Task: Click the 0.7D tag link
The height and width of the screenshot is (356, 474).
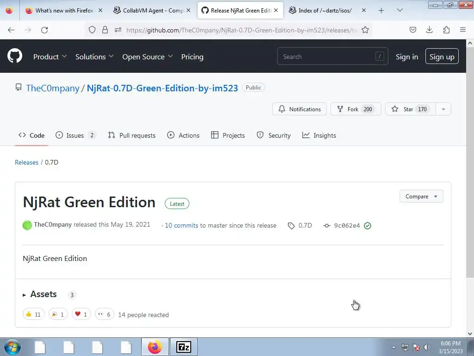Action: 300,226
